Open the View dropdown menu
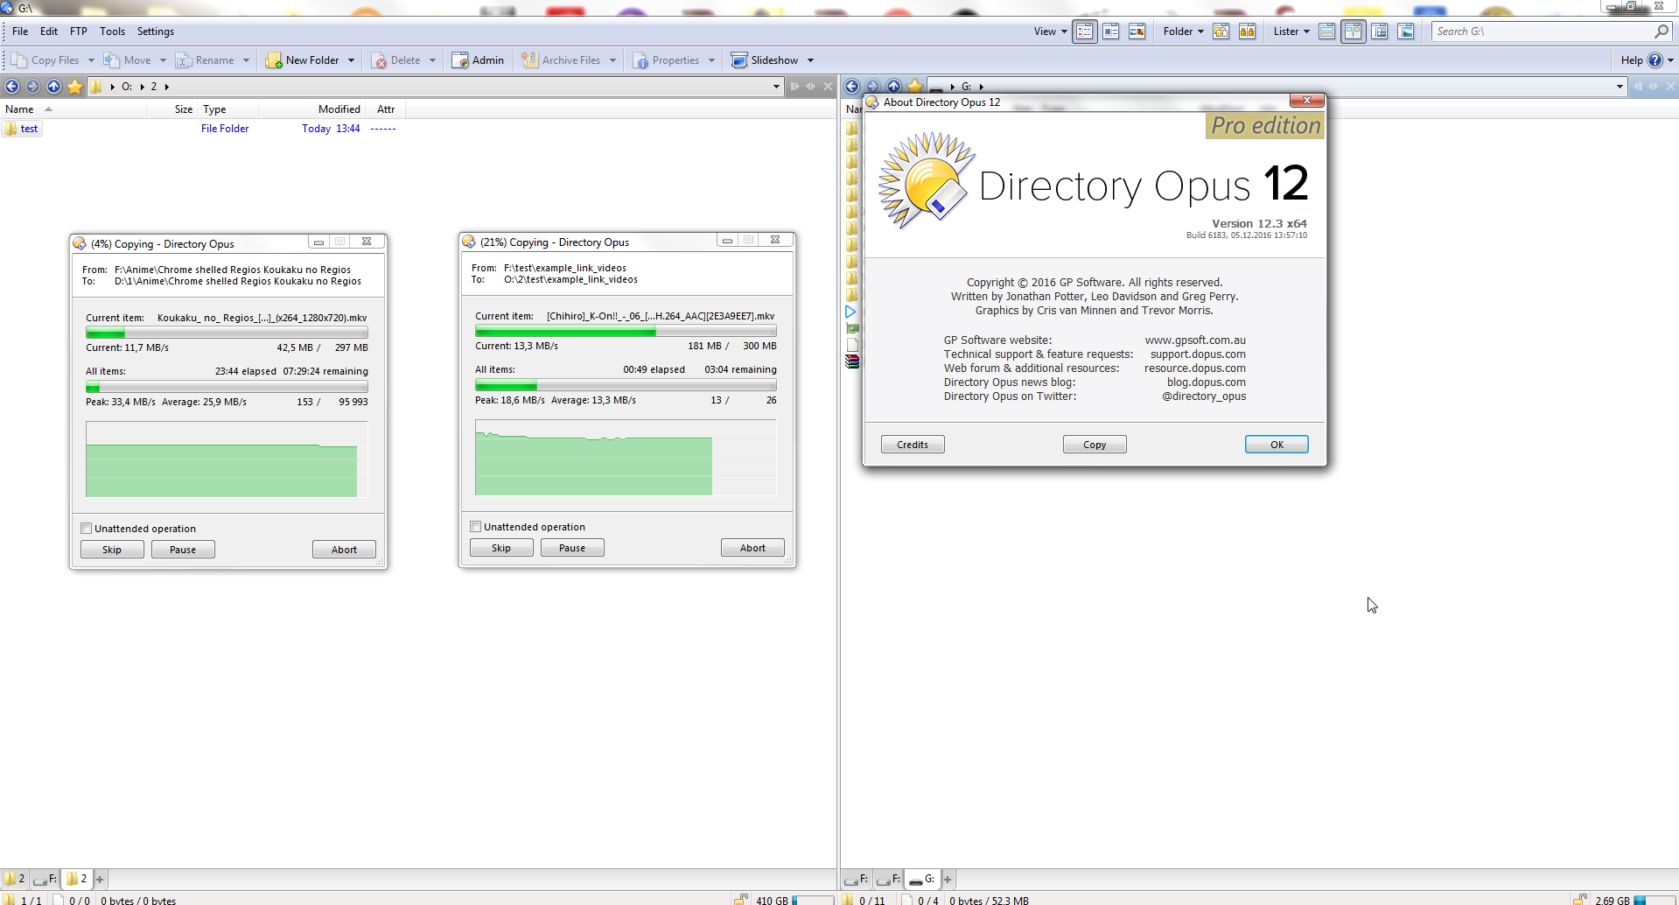1679x905 pixels. 1050,32
